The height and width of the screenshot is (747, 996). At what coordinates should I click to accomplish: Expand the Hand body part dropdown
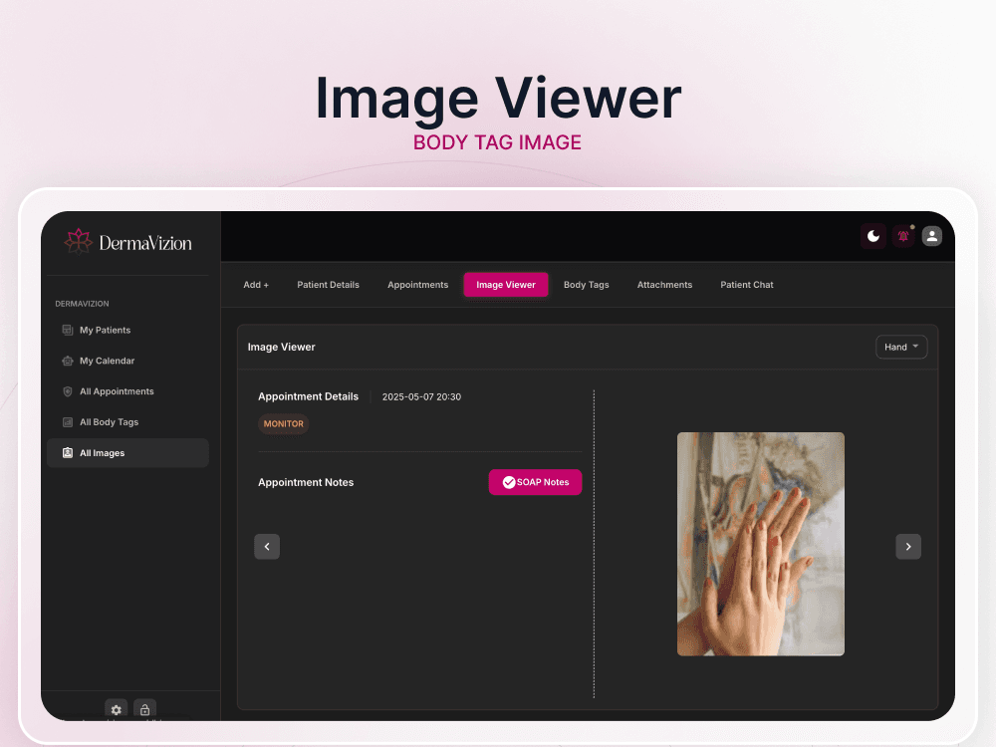point(900,347)
